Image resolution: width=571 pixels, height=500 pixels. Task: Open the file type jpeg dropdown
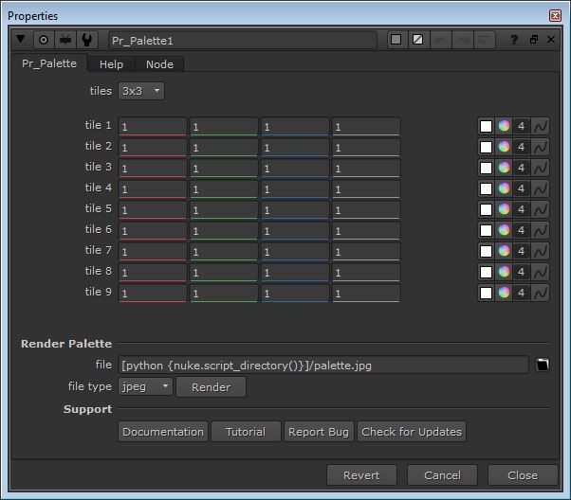pos(146,386)
